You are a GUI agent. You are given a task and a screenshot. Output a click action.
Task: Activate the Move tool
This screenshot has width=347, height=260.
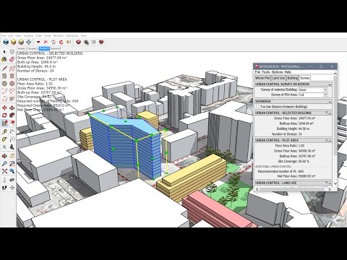(x=4, y=108)
